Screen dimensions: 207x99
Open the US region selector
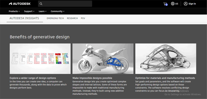(x=175, y=4)
